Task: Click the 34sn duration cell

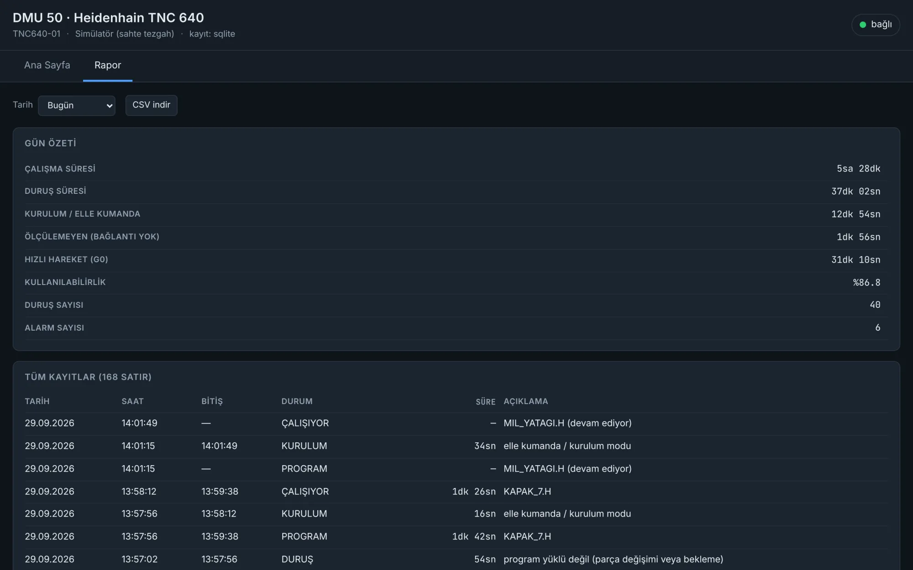Action: point(485,446)
